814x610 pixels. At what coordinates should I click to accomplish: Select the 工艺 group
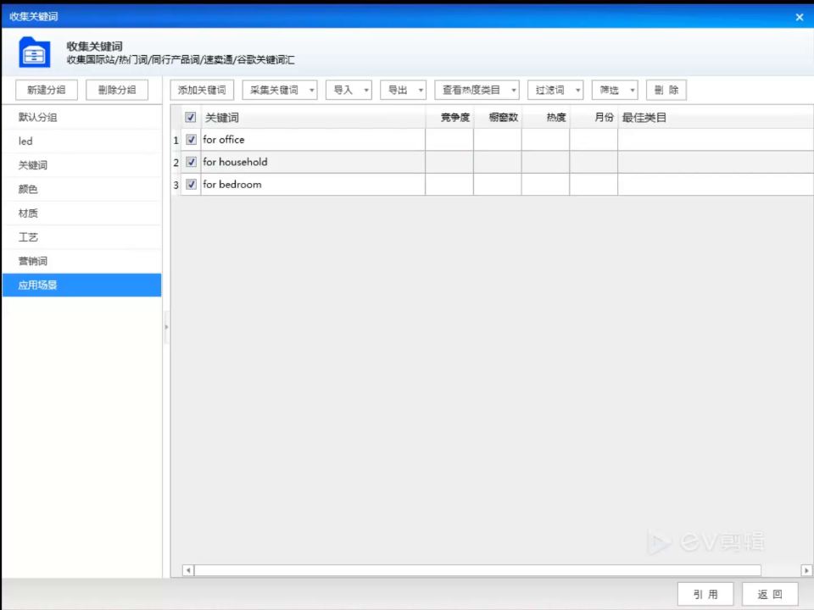point(82,237)
